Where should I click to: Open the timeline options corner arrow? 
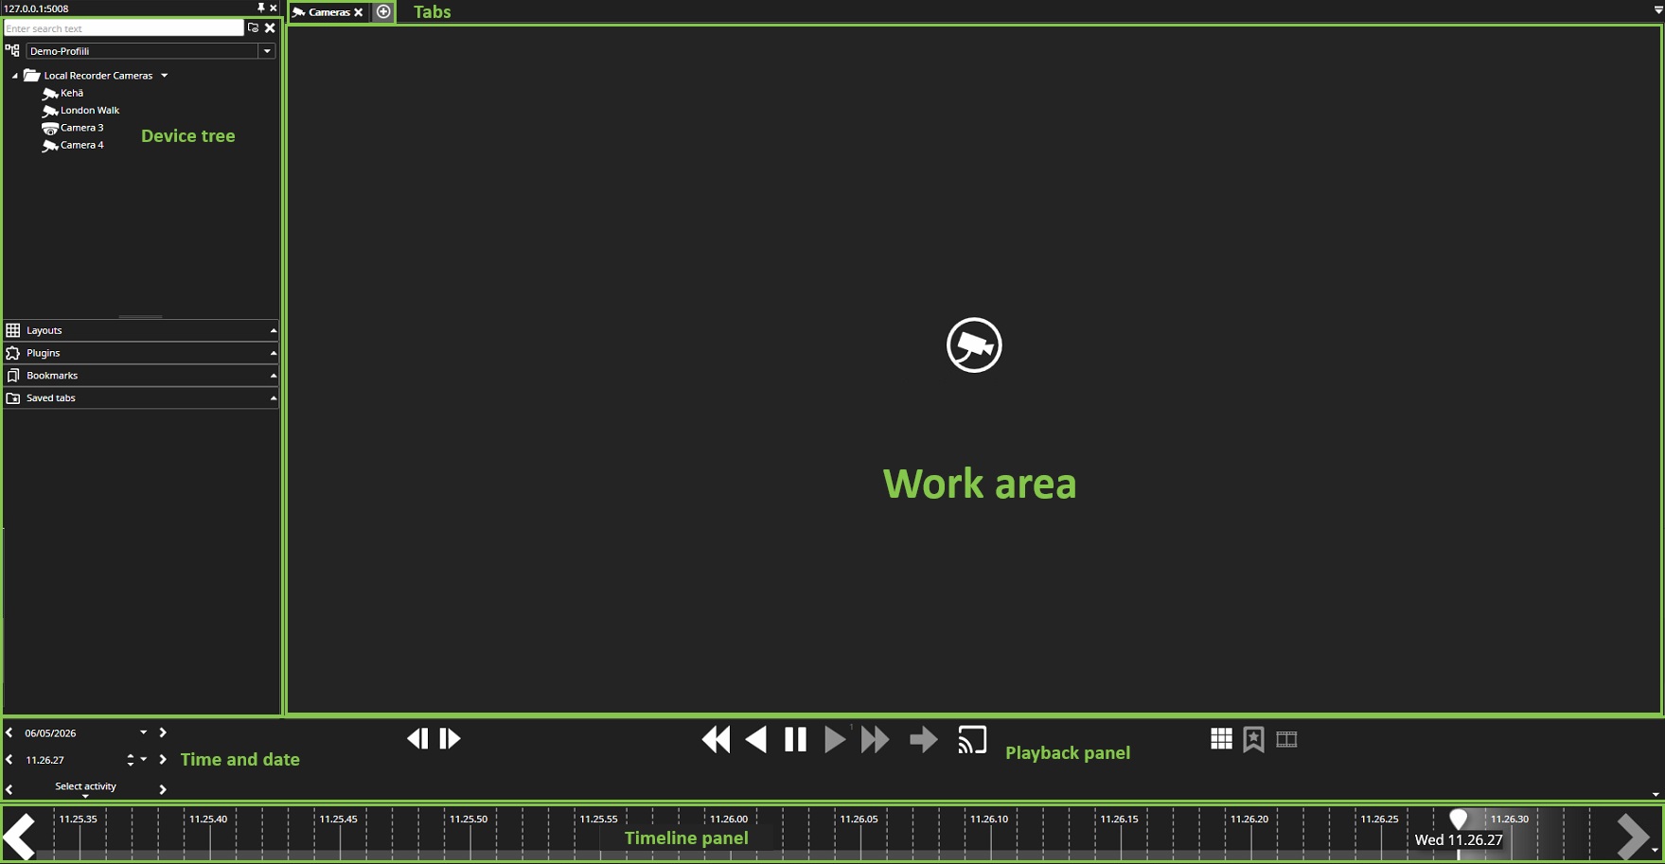click(1655, 850)
